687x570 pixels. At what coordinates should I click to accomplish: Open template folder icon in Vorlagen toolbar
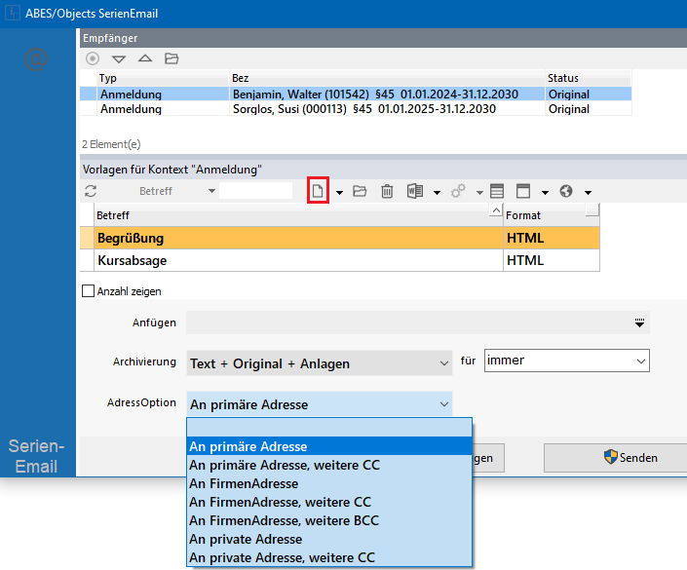click(x=360, y=191)
